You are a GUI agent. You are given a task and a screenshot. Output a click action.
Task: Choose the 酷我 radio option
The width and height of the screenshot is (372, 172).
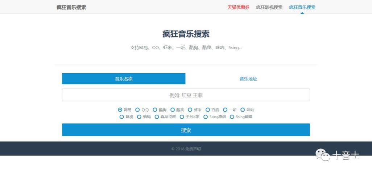173,110
